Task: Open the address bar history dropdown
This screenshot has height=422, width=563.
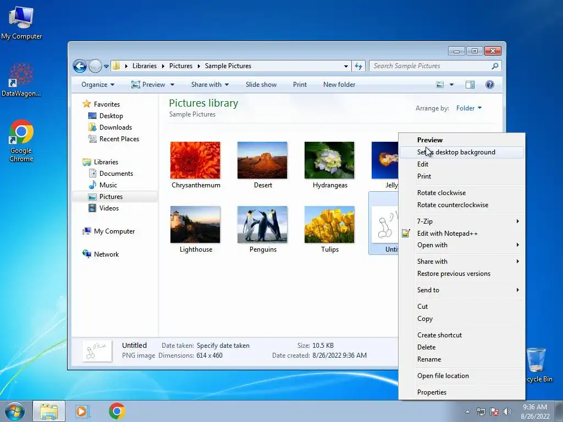Action: point(346,66)
